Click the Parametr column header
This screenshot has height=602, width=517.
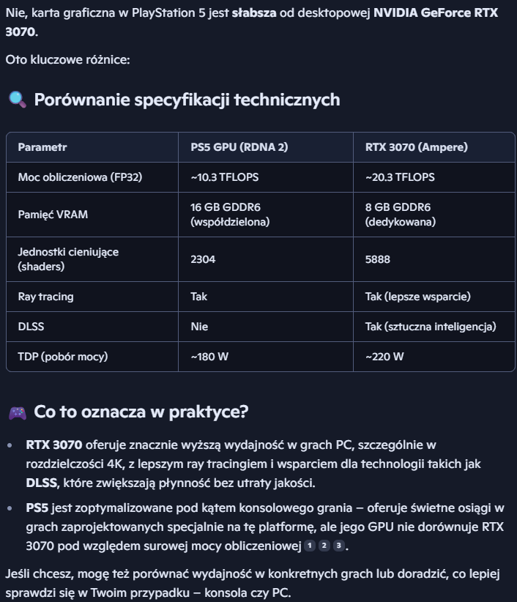[x=42, y=147]
